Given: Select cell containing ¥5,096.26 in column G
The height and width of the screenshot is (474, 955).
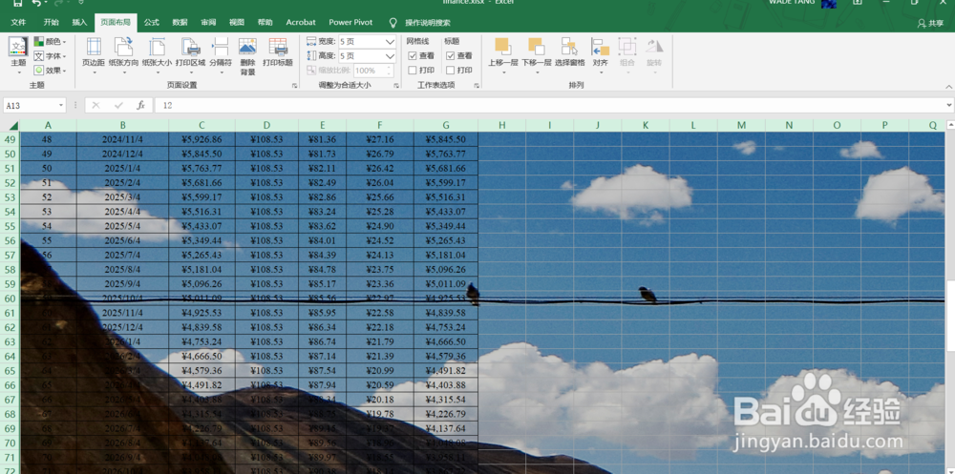Looking at the screenshot, I should click(446, 270).
